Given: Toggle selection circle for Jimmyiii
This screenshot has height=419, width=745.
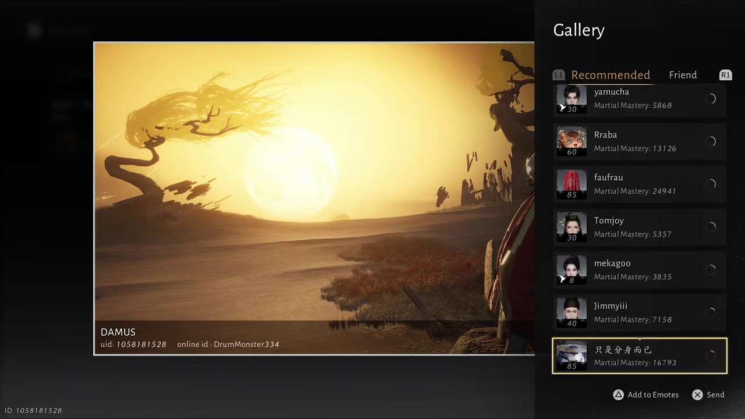Looking at the screenshot, I should tap(711, 313).
